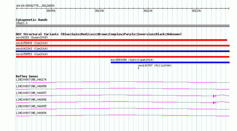Open transcript label LINC00907|NR_046454
Viewport: 237px width, 131px height.
coord(31,113)
